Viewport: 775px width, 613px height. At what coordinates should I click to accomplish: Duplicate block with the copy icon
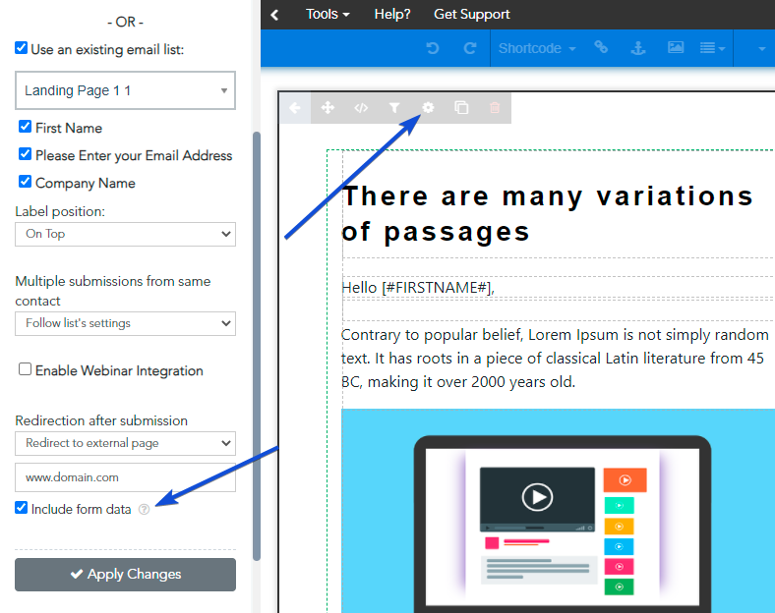click(461, 108)
